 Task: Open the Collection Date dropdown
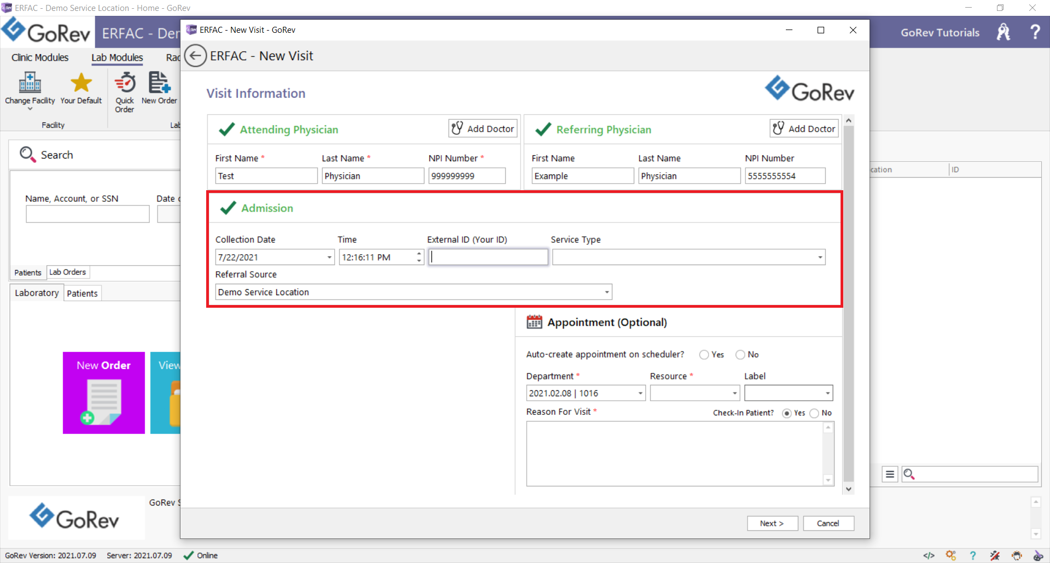point(329,257)
